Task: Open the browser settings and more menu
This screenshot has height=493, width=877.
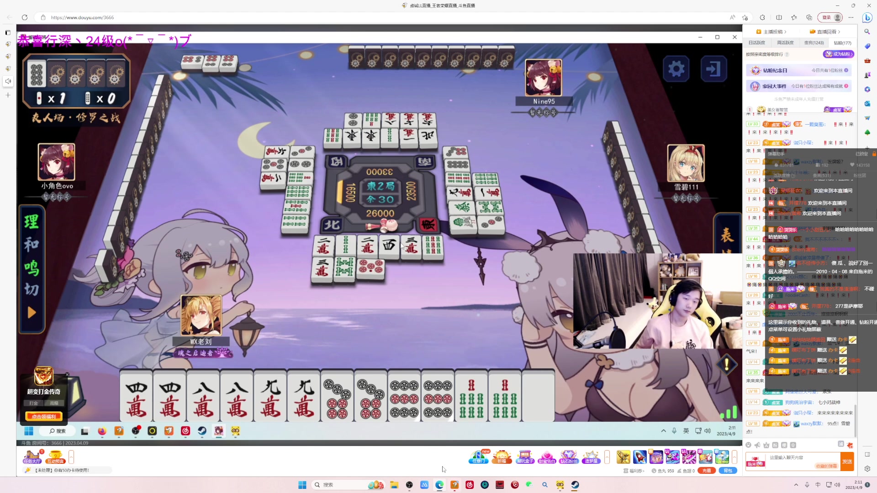Action: click(x=851, y=17)
